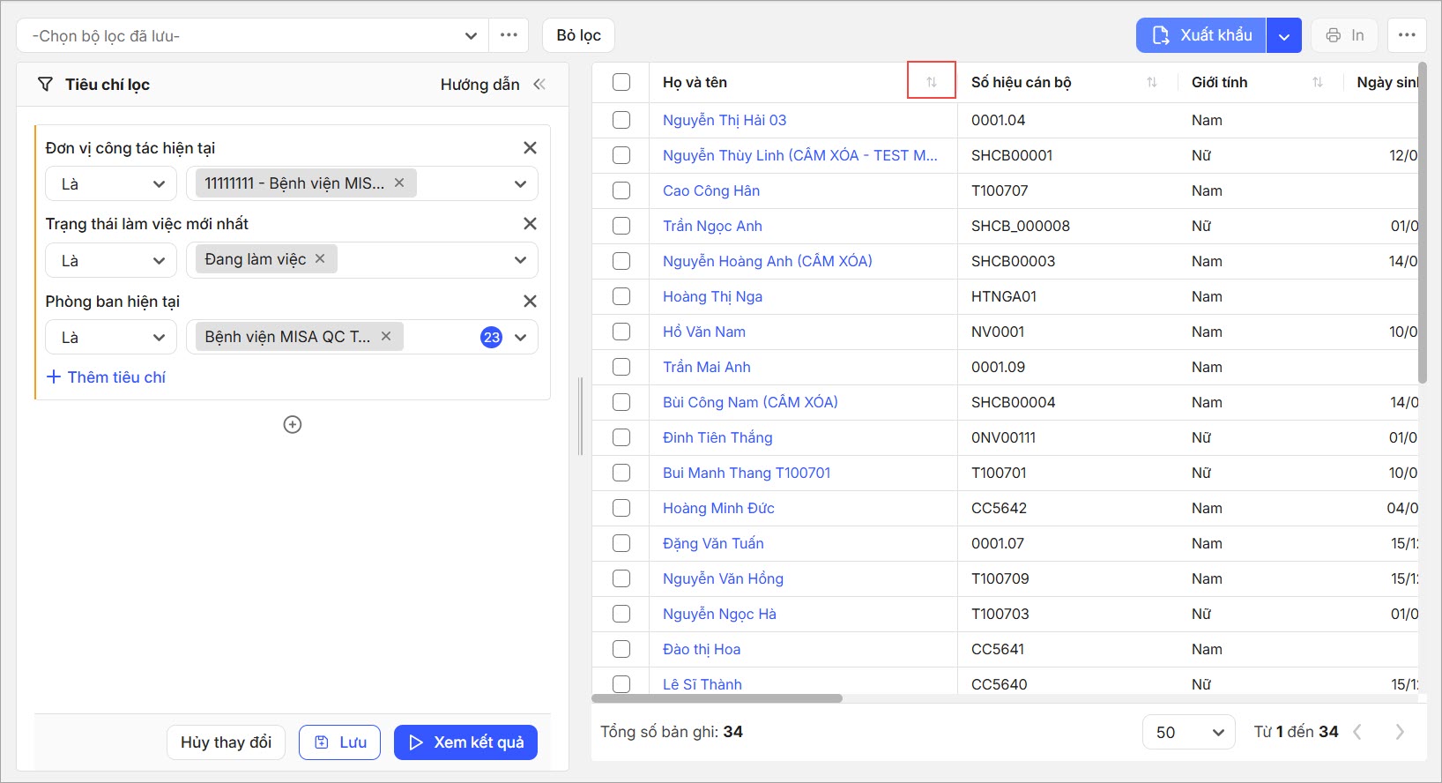Expand the Xuất khẩu dropdown arrow
1442x783 pixels.
(x=1284, y=36)
